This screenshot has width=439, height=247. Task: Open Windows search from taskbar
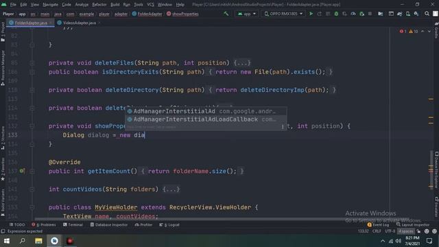pos(23,241)
